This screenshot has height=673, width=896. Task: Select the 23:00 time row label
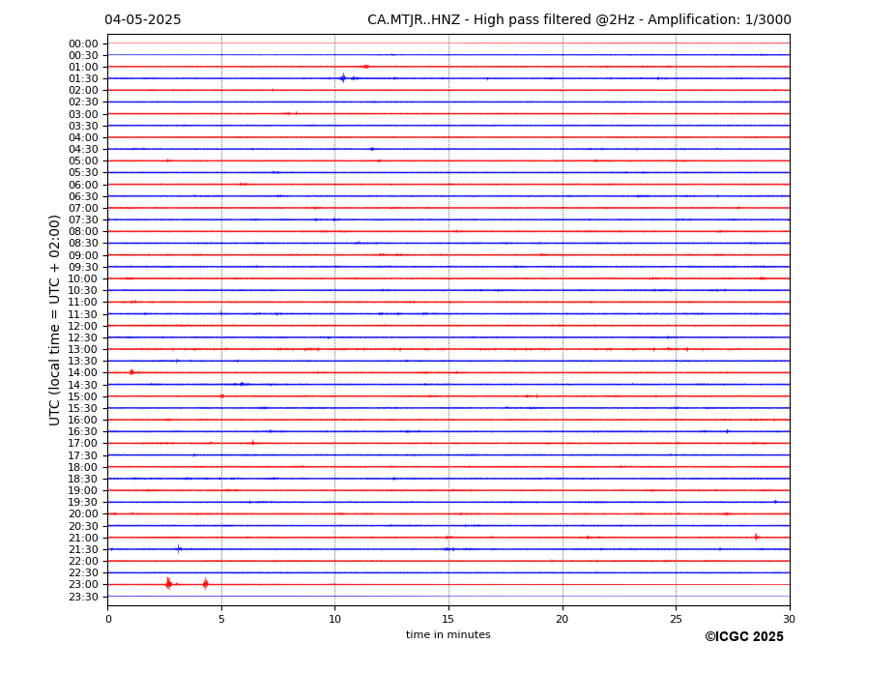tap(83, 585)
